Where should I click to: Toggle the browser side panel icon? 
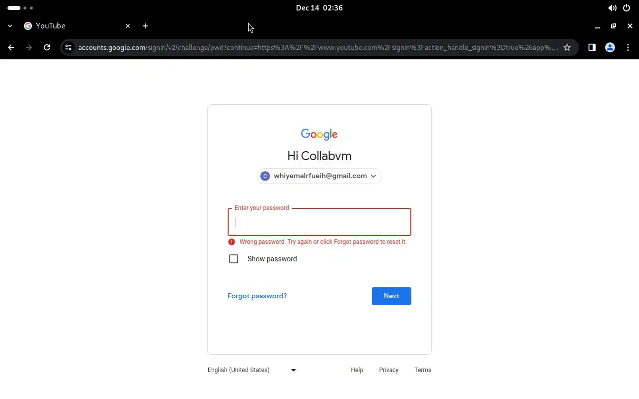tap(592, 47)
